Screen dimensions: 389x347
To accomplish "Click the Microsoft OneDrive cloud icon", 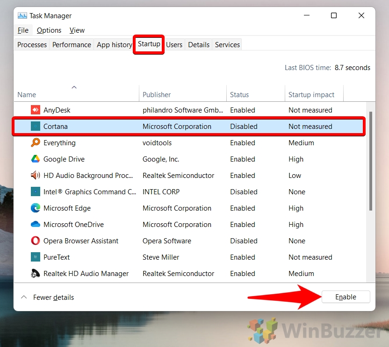I will coord(36,225).
